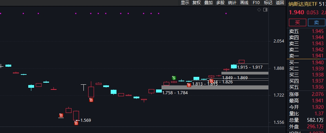Click the gray zone below 1.915 - 1.917

[x=245, y=73]
